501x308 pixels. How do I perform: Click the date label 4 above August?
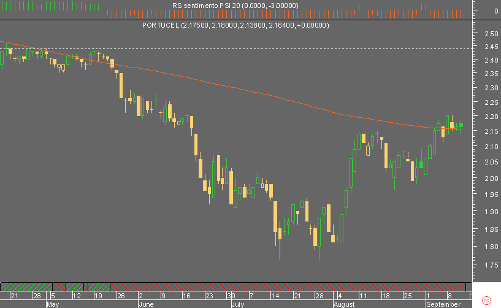(340, 296)
